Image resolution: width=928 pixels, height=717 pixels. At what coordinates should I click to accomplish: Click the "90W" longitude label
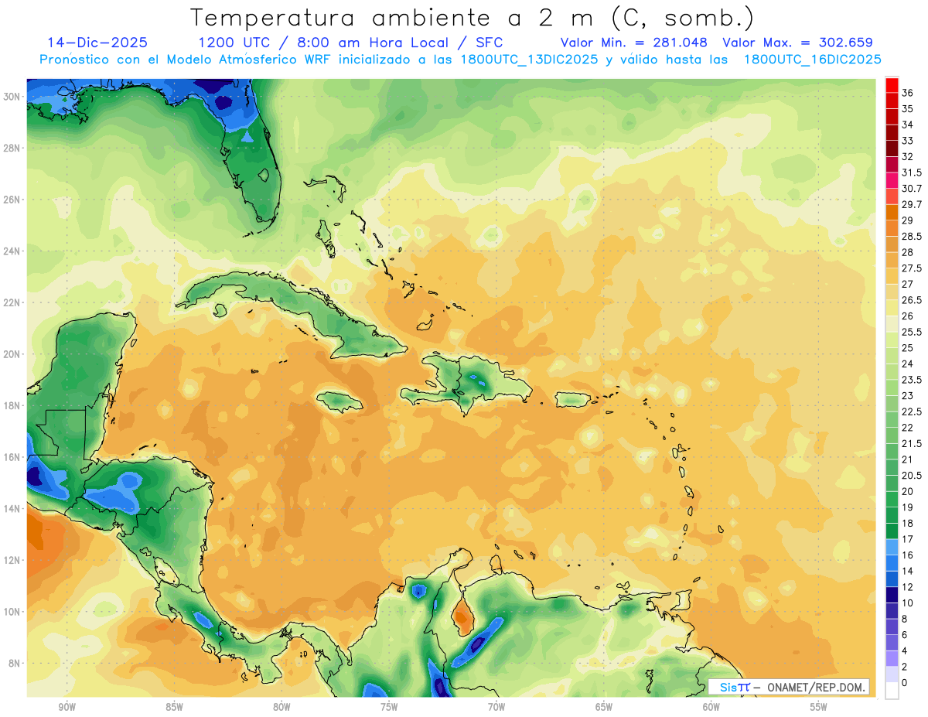pos(67,707)
